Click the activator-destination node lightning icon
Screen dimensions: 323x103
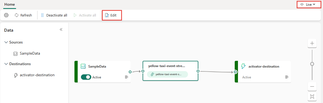click(x=243, y=66)
